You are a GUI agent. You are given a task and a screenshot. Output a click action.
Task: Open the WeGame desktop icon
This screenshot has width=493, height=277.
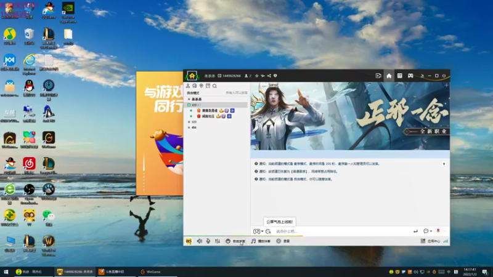coord(49,140)
